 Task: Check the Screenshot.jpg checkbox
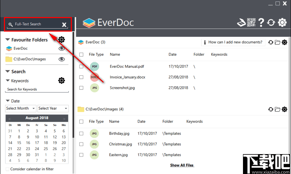coord(81,88)
